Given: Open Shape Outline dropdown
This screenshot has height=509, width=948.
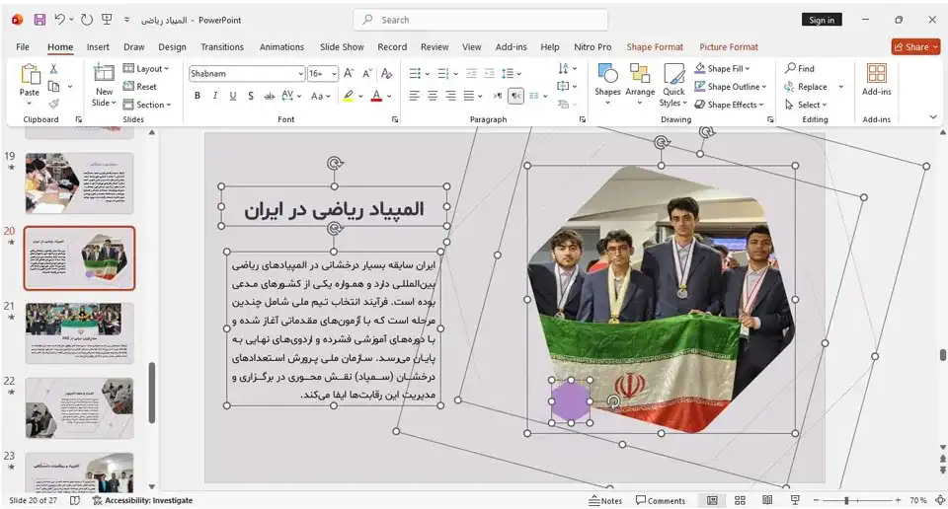Looking at the screenshot, I should pos(731,87).
